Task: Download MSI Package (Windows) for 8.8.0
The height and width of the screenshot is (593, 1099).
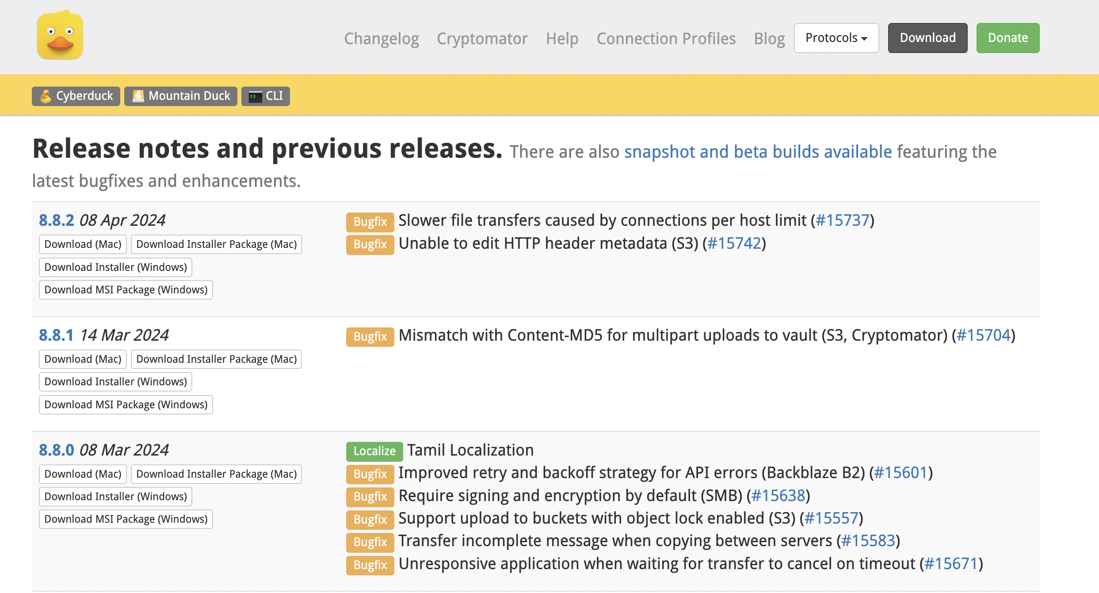Action: coord(126,519)
